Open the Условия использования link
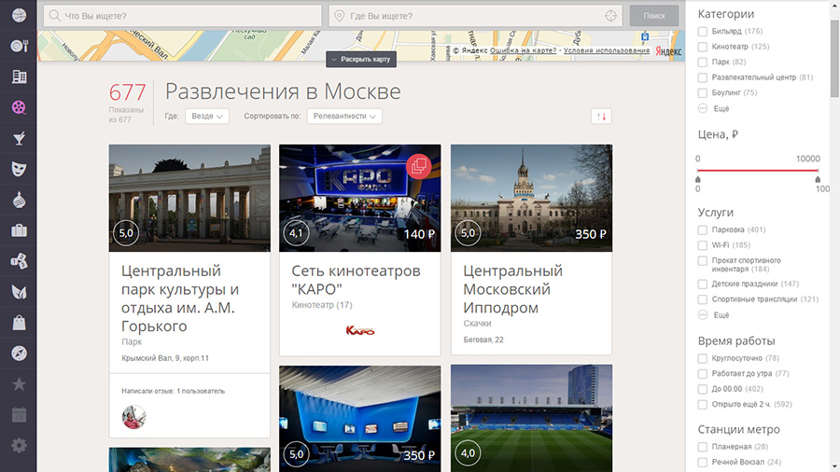This screenshot has height=472, width=840. (607, 50)
